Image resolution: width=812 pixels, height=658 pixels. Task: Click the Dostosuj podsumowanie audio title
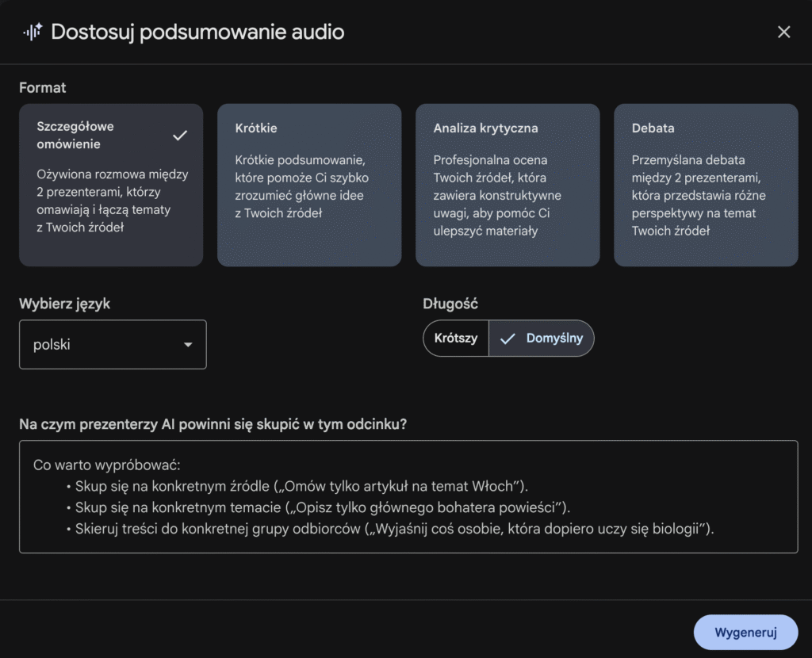[197, 32]
